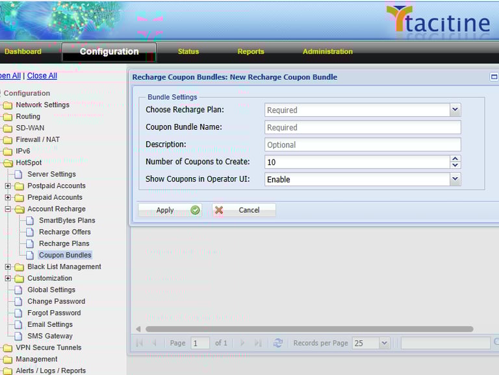499x375 pixels.
Task: Click the Cancel button
Action: pos(244,210)
